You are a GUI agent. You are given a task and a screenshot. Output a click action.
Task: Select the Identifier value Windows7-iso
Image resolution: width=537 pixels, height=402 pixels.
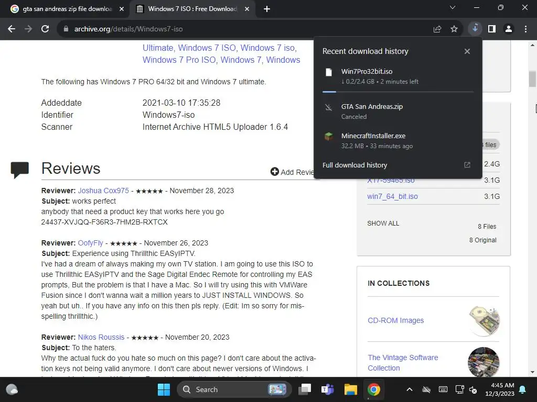(x=168, y=115)
